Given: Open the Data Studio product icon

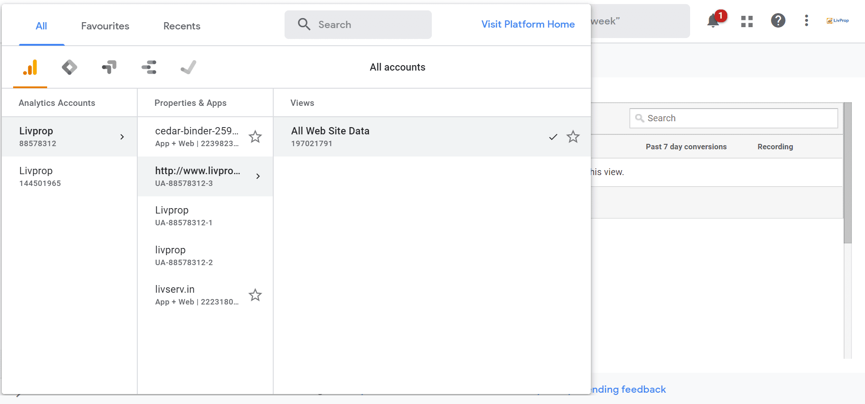Looking at the screenshot, I should coord(149,67).
